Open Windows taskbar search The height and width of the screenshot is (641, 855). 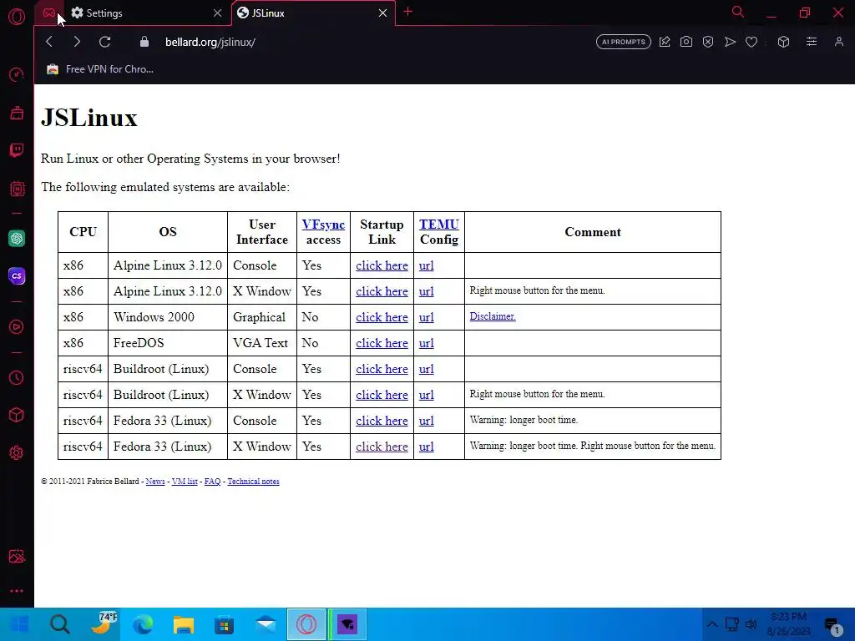(60, 624)
